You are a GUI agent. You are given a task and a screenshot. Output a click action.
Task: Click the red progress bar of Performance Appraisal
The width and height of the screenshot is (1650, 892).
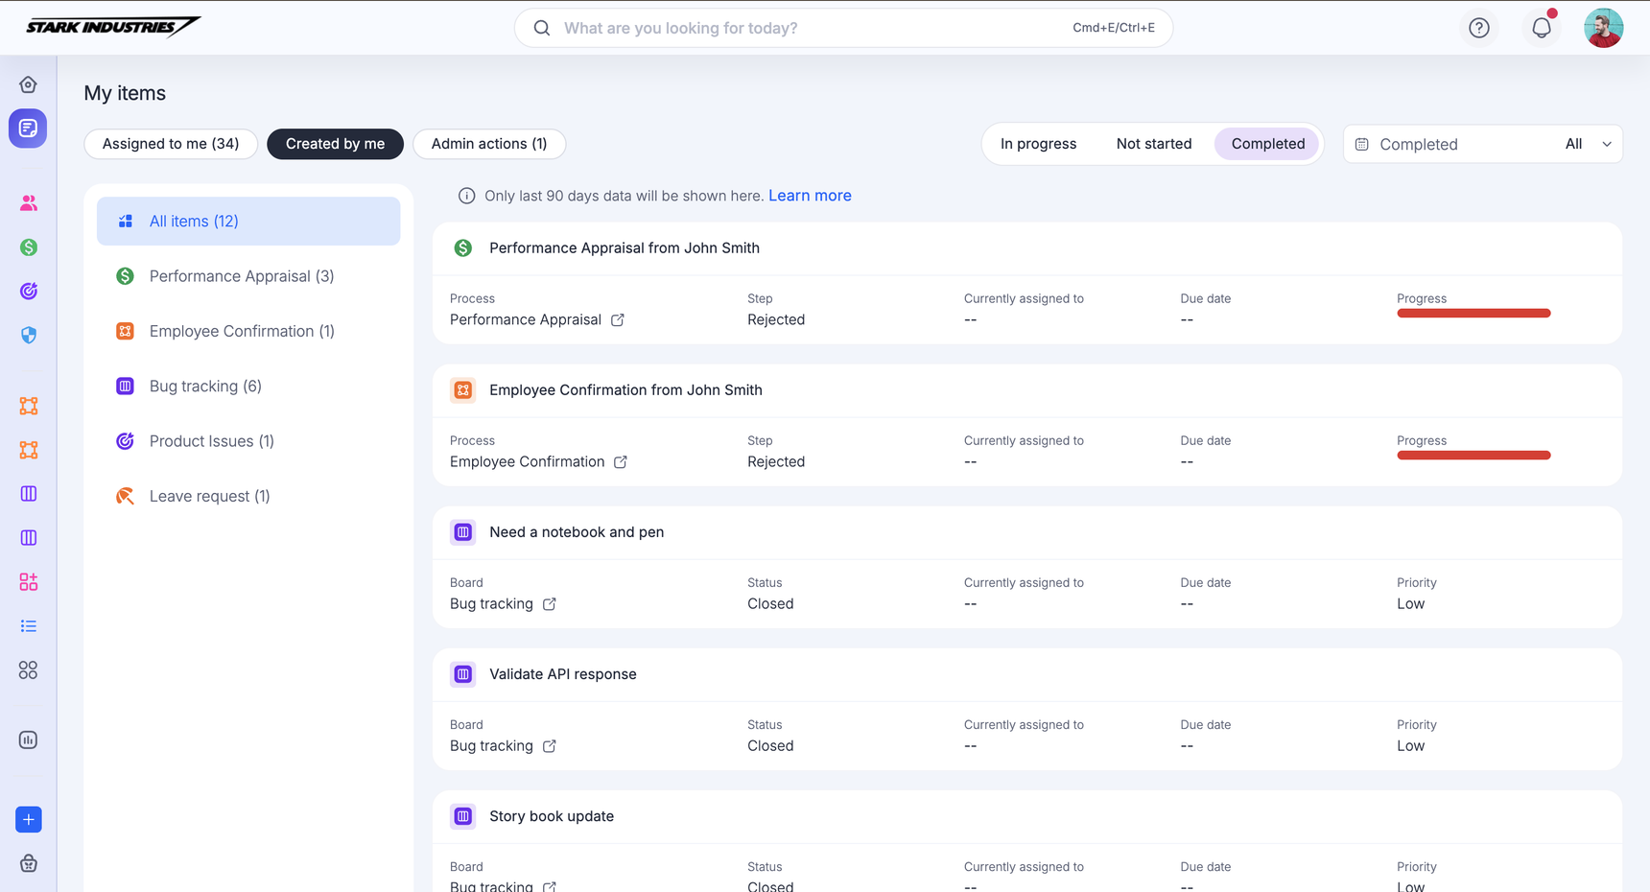coord(1473,314)
